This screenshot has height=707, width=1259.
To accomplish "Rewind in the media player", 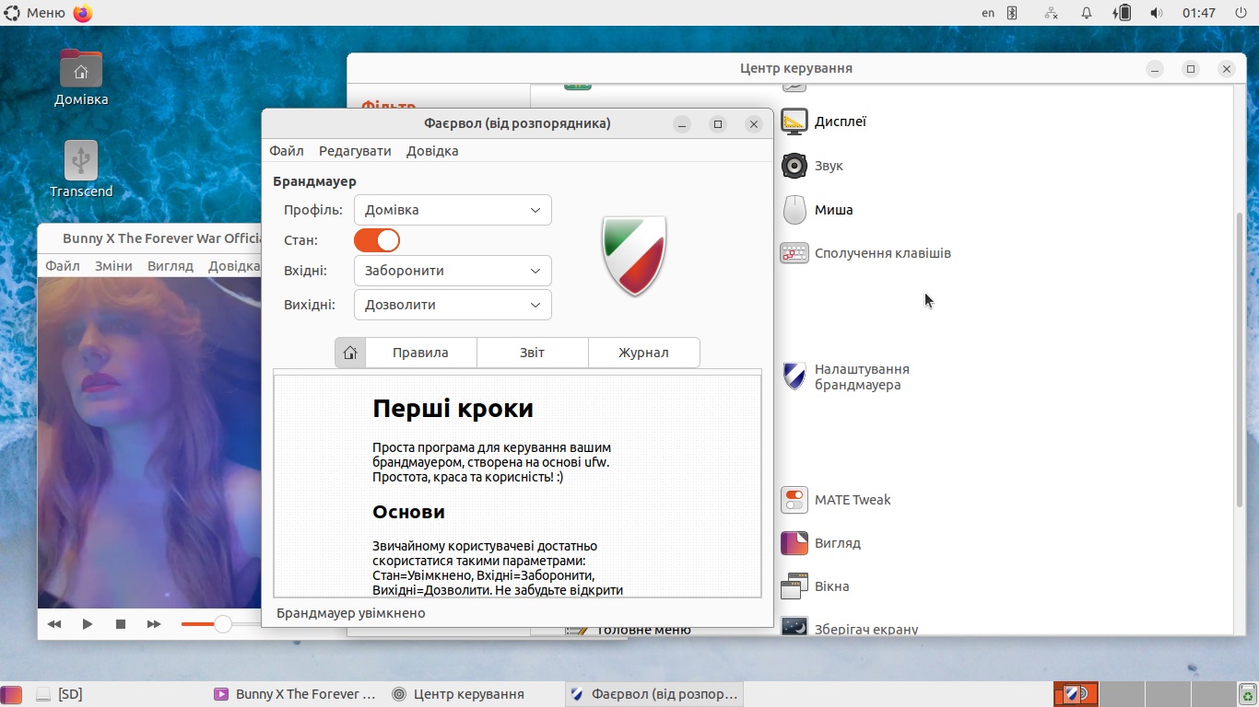I will [x=54, y=624].
